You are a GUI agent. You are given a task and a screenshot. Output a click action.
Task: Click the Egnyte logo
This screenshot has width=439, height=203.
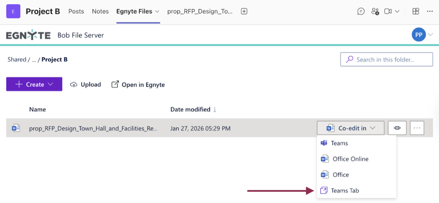pyautogui.click(x=28, y=35)
